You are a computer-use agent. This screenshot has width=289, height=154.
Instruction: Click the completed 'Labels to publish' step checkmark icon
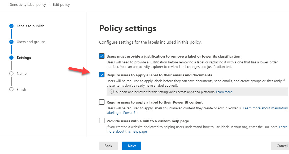click(11, 26)
